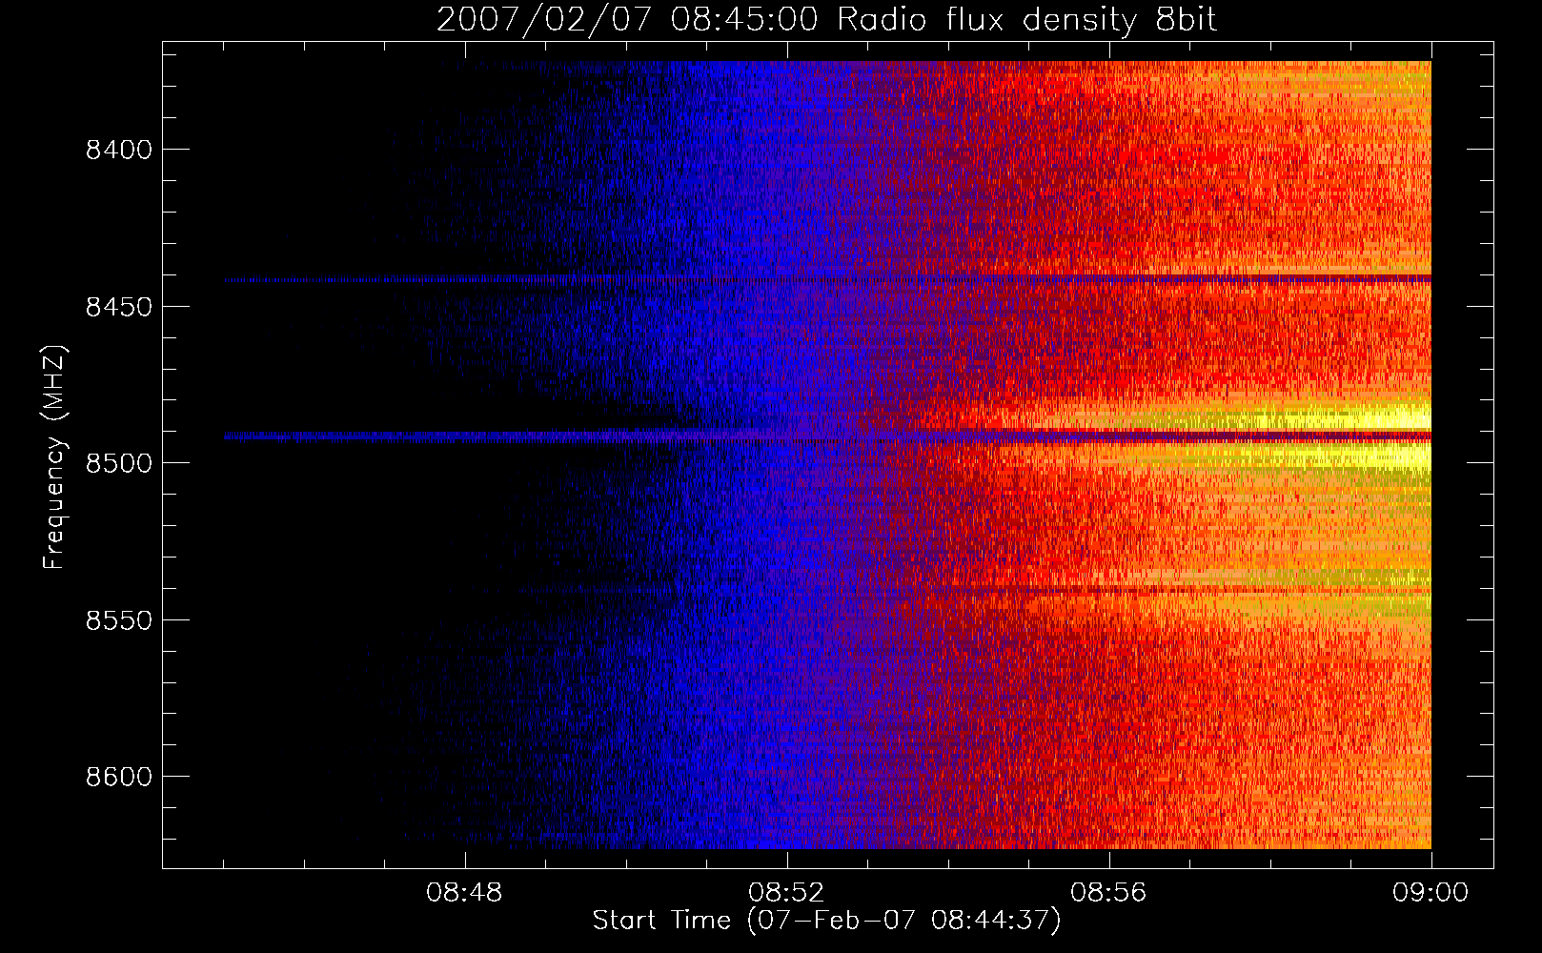Viewport: 1542px width, 953px height.
Task: Click the 09:00 time axis label
Action: tap(1431, 893)
